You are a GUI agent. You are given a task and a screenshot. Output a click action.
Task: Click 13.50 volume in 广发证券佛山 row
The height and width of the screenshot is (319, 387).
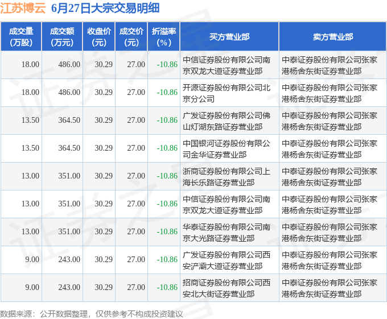point(30,121)
